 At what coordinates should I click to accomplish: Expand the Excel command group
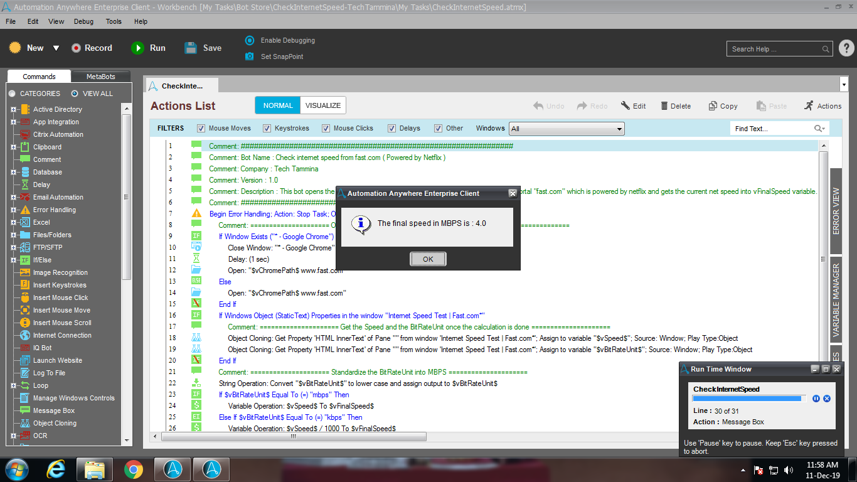coord(13,222)
